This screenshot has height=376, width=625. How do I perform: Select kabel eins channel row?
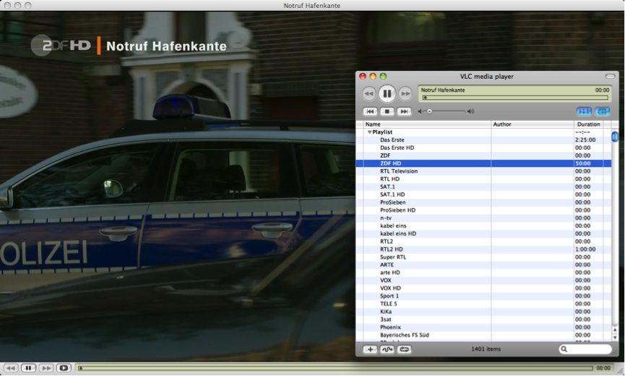(483, 226)
